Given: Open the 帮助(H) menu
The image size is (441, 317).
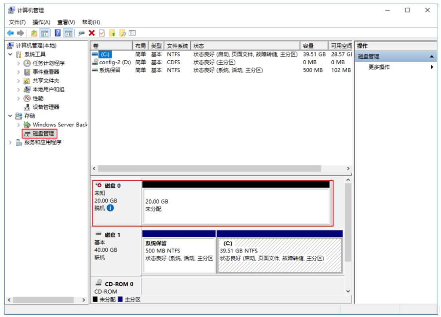Looking at the screenshot, I should pos(91,22).
